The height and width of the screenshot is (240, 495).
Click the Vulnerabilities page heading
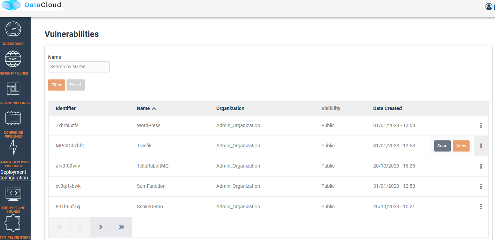tap(72, 34)
